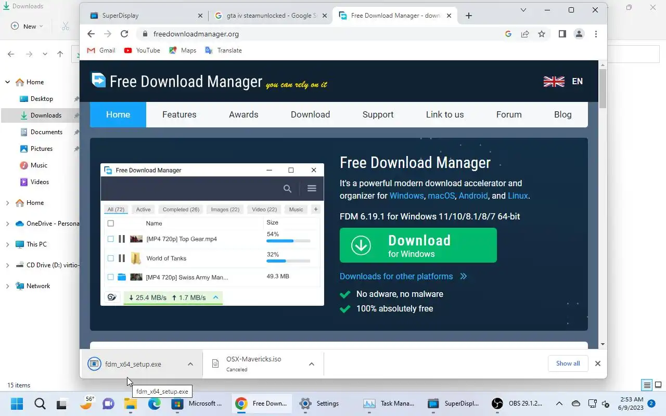Expand the second Home tree node
This screenshot has width=666, height=416.
7,203
